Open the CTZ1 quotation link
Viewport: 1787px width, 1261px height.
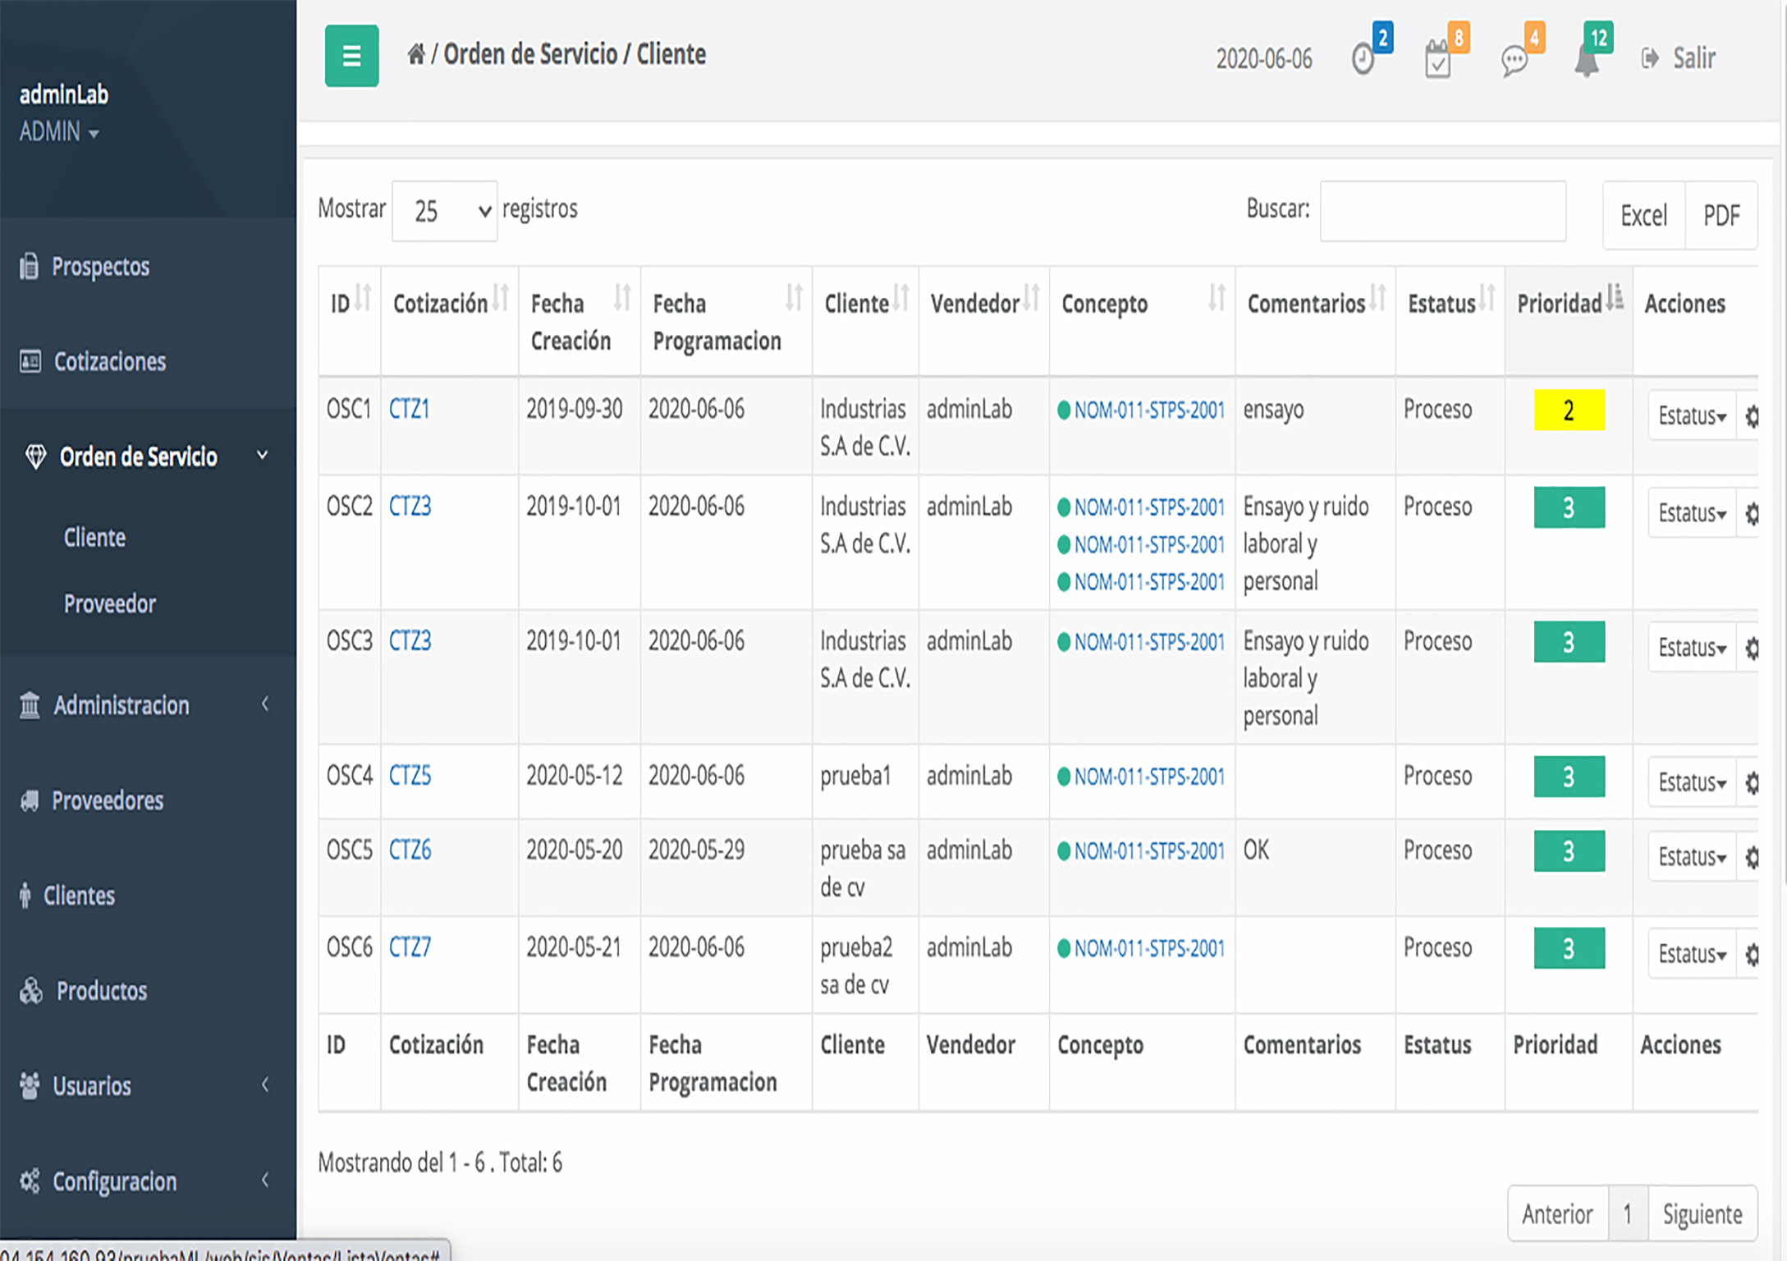(x=409, y=409)
